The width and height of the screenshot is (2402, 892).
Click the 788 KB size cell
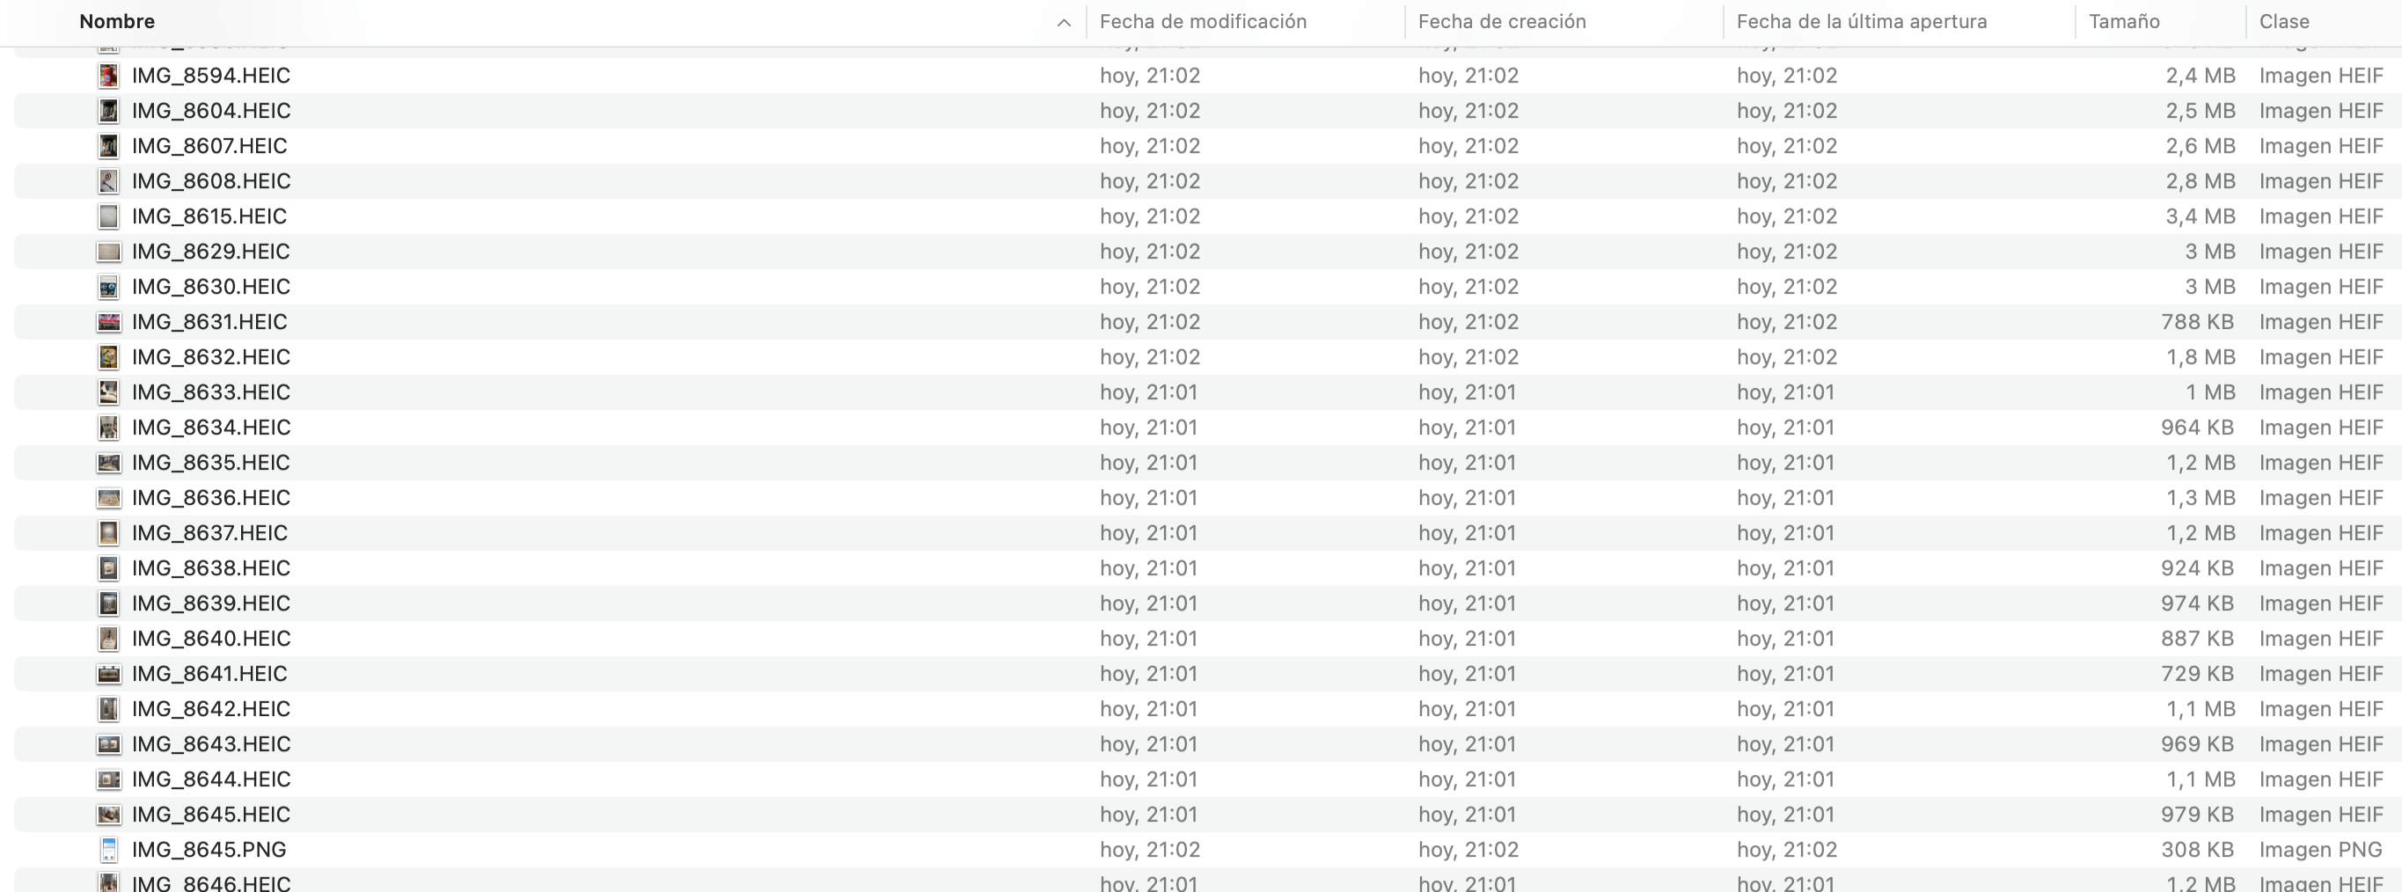[2197, 322]
